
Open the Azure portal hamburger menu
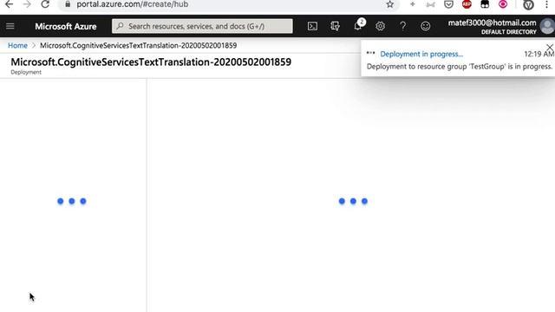(x=10, y=26)
